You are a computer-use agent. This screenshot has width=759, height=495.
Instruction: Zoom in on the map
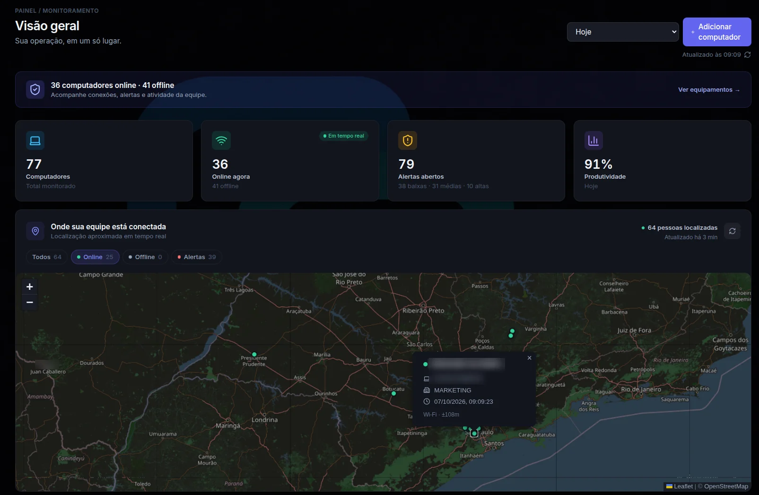pyautogui.click(x=30, y=287)
